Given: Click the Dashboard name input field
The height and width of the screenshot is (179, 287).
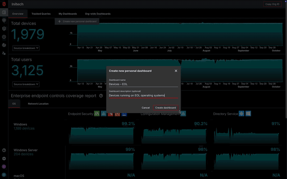Looking at the screenshot, I should [x=143, y=84].
